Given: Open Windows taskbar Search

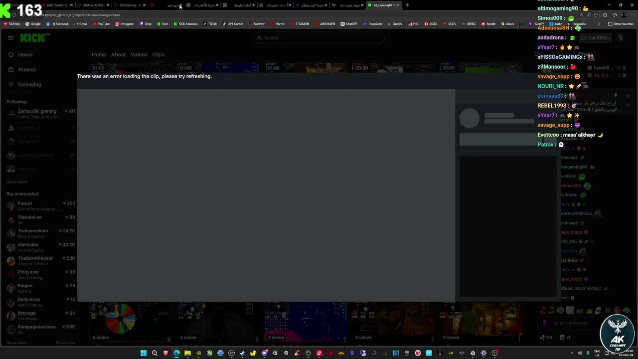Looking at the screenshot, I should click(x=155, y=353).
